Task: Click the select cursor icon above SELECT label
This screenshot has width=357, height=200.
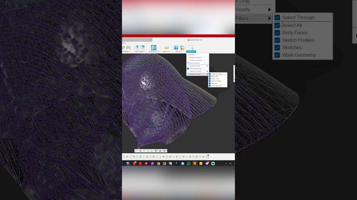Action: point(191,48)
